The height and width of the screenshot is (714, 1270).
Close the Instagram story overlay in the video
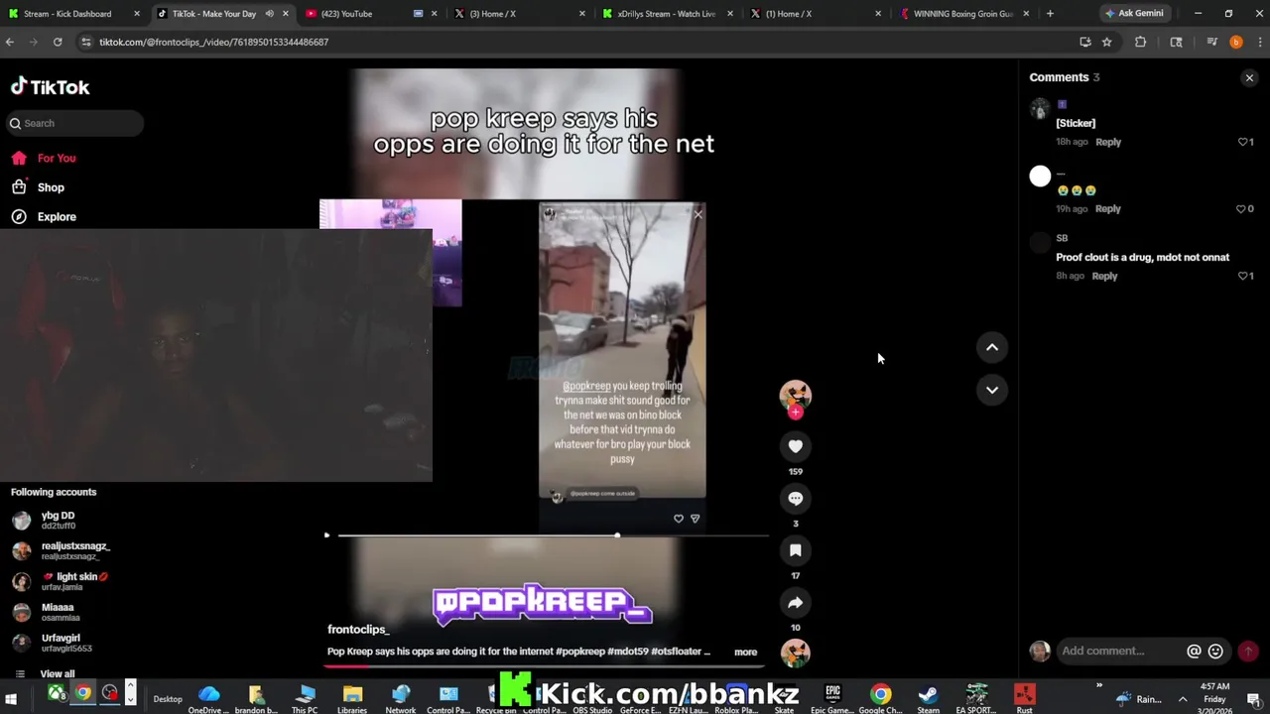tap(698, 214)
